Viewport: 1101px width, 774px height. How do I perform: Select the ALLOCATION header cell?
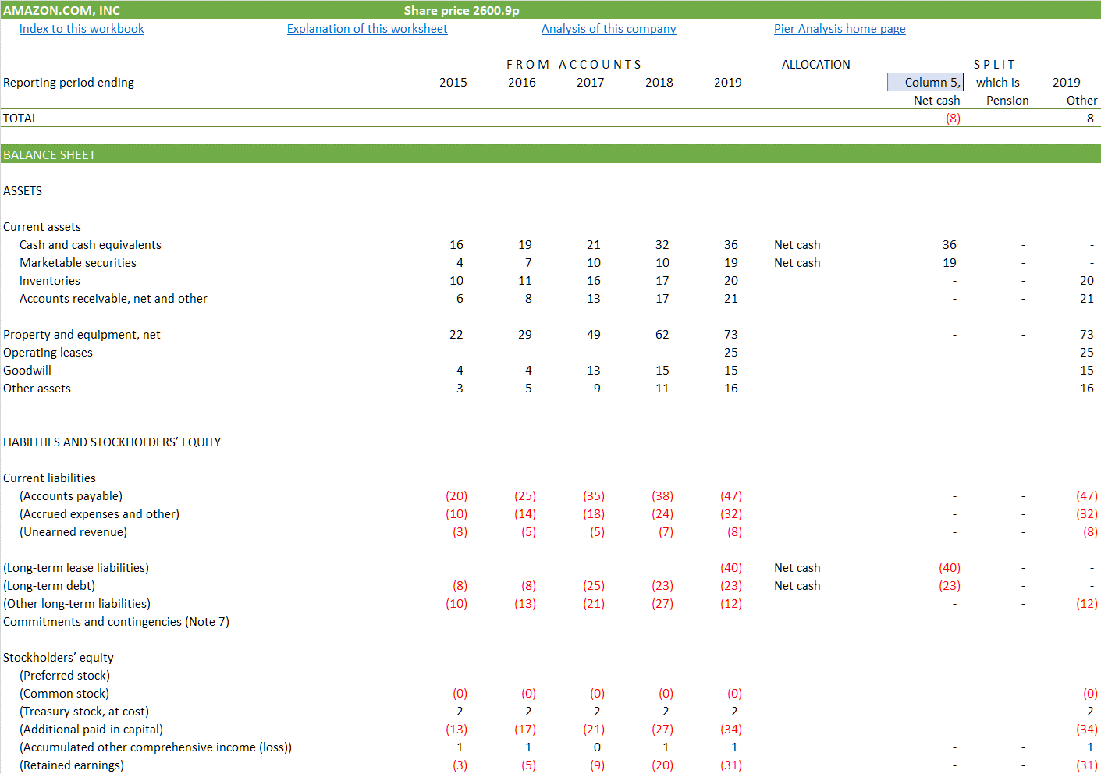pyautogui.click(x=816, y=65)
